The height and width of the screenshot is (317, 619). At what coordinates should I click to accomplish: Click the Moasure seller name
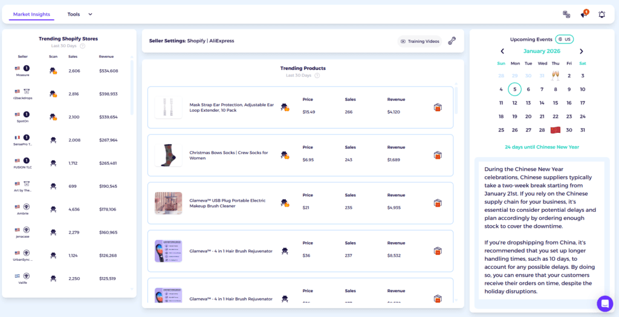tap(22, 75)
